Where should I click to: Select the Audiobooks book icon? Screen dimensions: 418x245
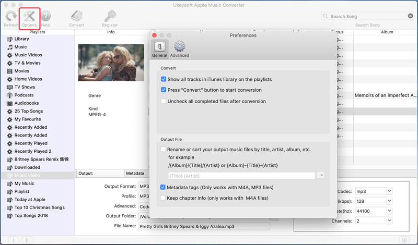9,103
